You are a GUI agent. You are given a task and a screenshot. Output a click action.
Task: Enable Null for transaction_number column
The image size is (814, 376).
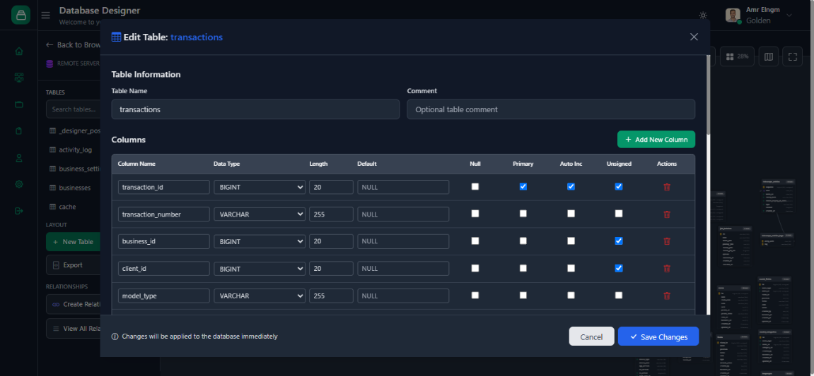pyautogui.click(x=475, y=214)
